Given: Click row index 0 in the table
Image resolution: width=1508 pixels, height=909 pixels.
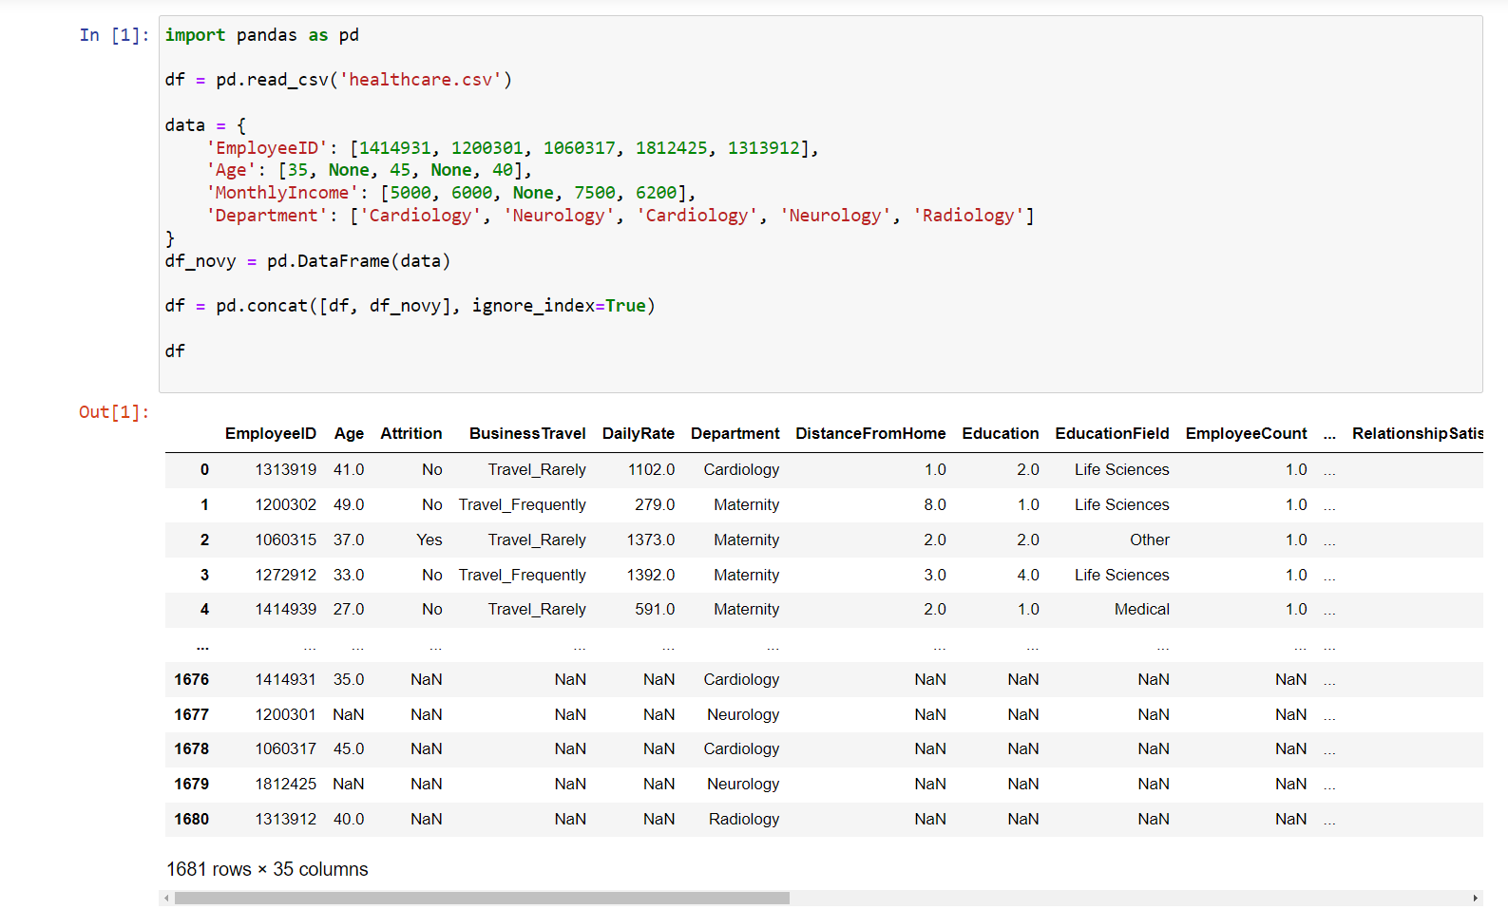Looking at the screenshot, I should pyautogui.click(x=204, y=469).
